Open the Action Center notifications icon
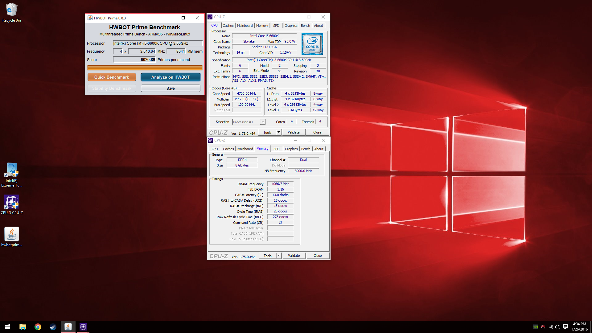 pos(565,327)
